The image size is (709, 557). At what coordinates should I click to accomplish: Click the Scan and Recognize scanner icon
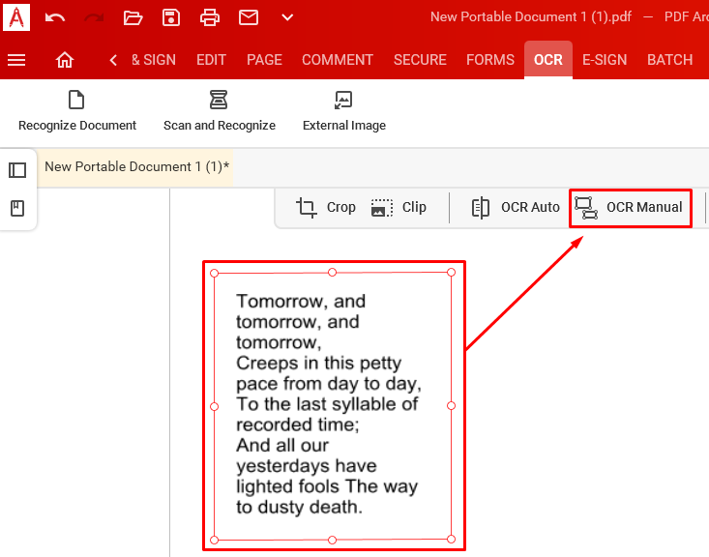219,100
